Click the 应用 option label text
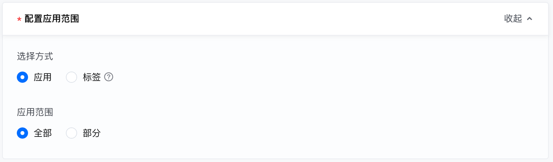 (43, 77)
